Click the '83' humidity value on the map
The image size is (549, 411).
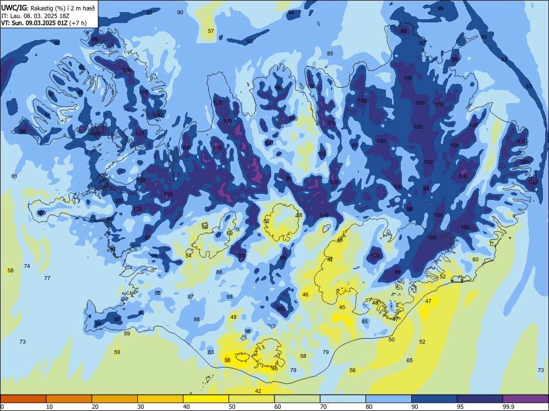coord(211,352)
